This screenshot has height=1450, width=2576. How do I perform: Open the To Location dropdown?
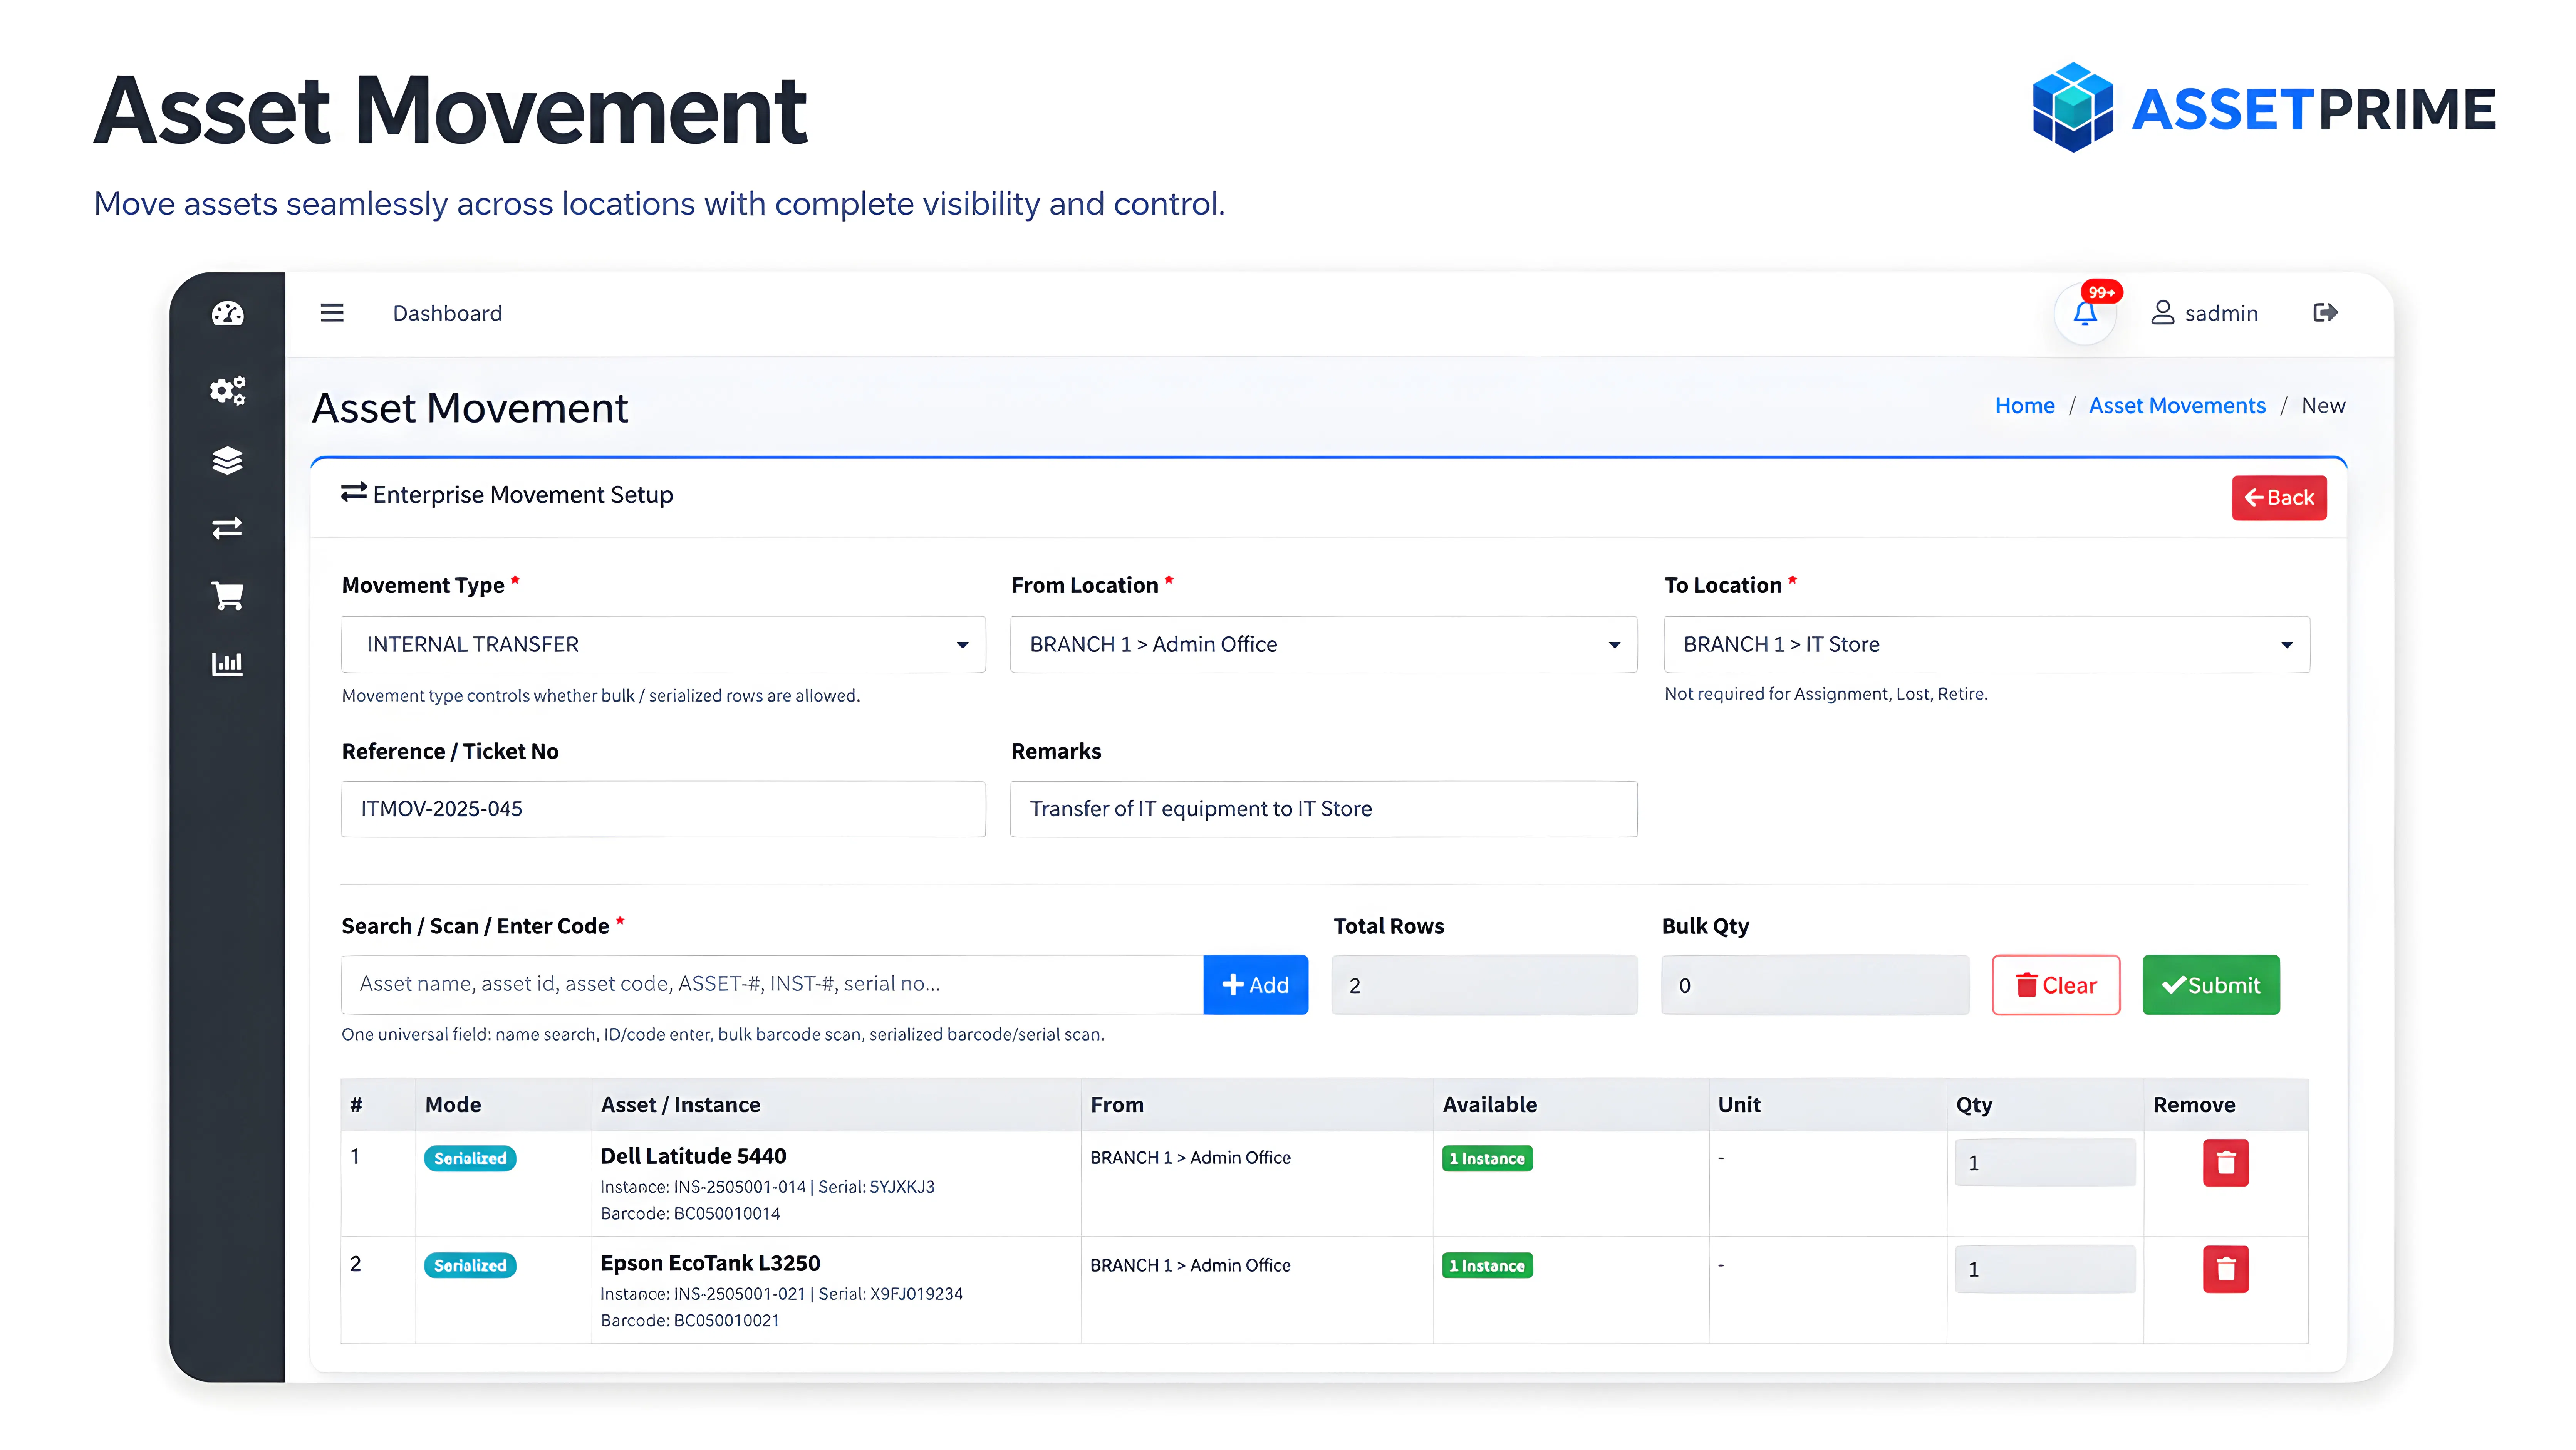tap(1987, 644)
